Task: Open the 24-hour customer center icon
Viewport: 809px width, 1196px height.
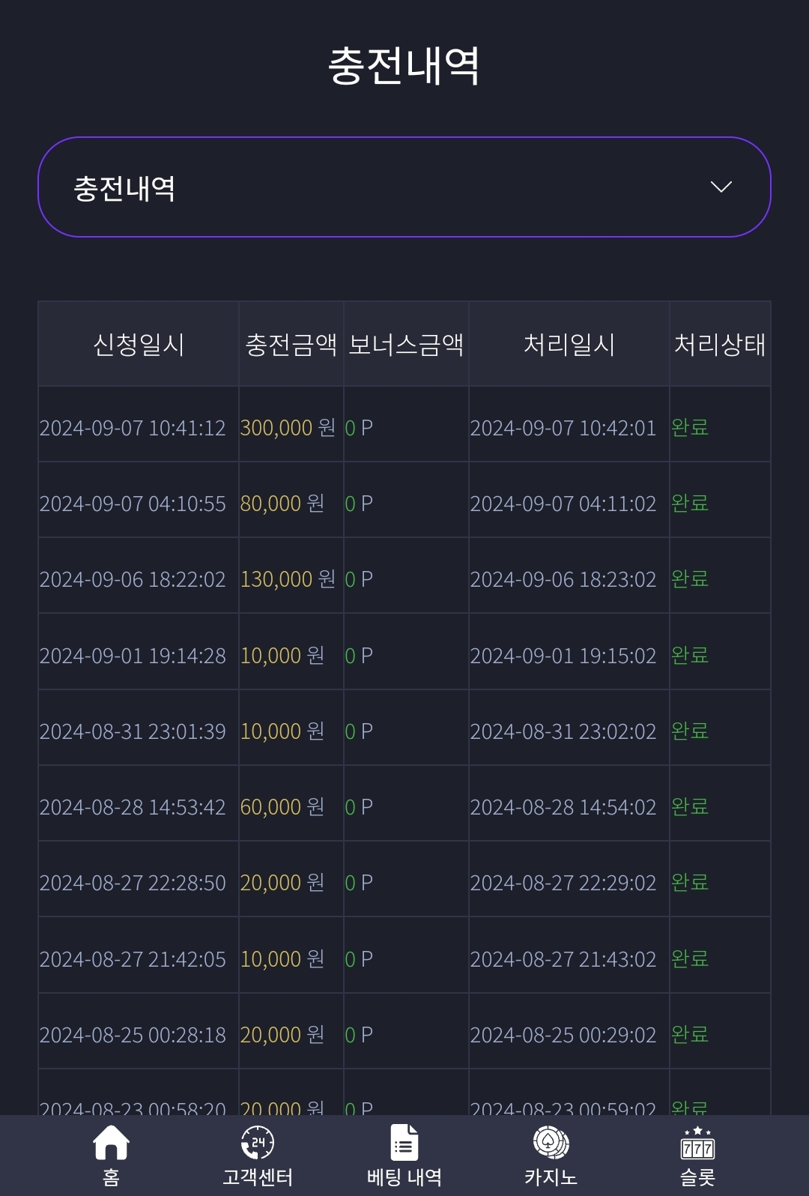Action: tap(257, 1144)
